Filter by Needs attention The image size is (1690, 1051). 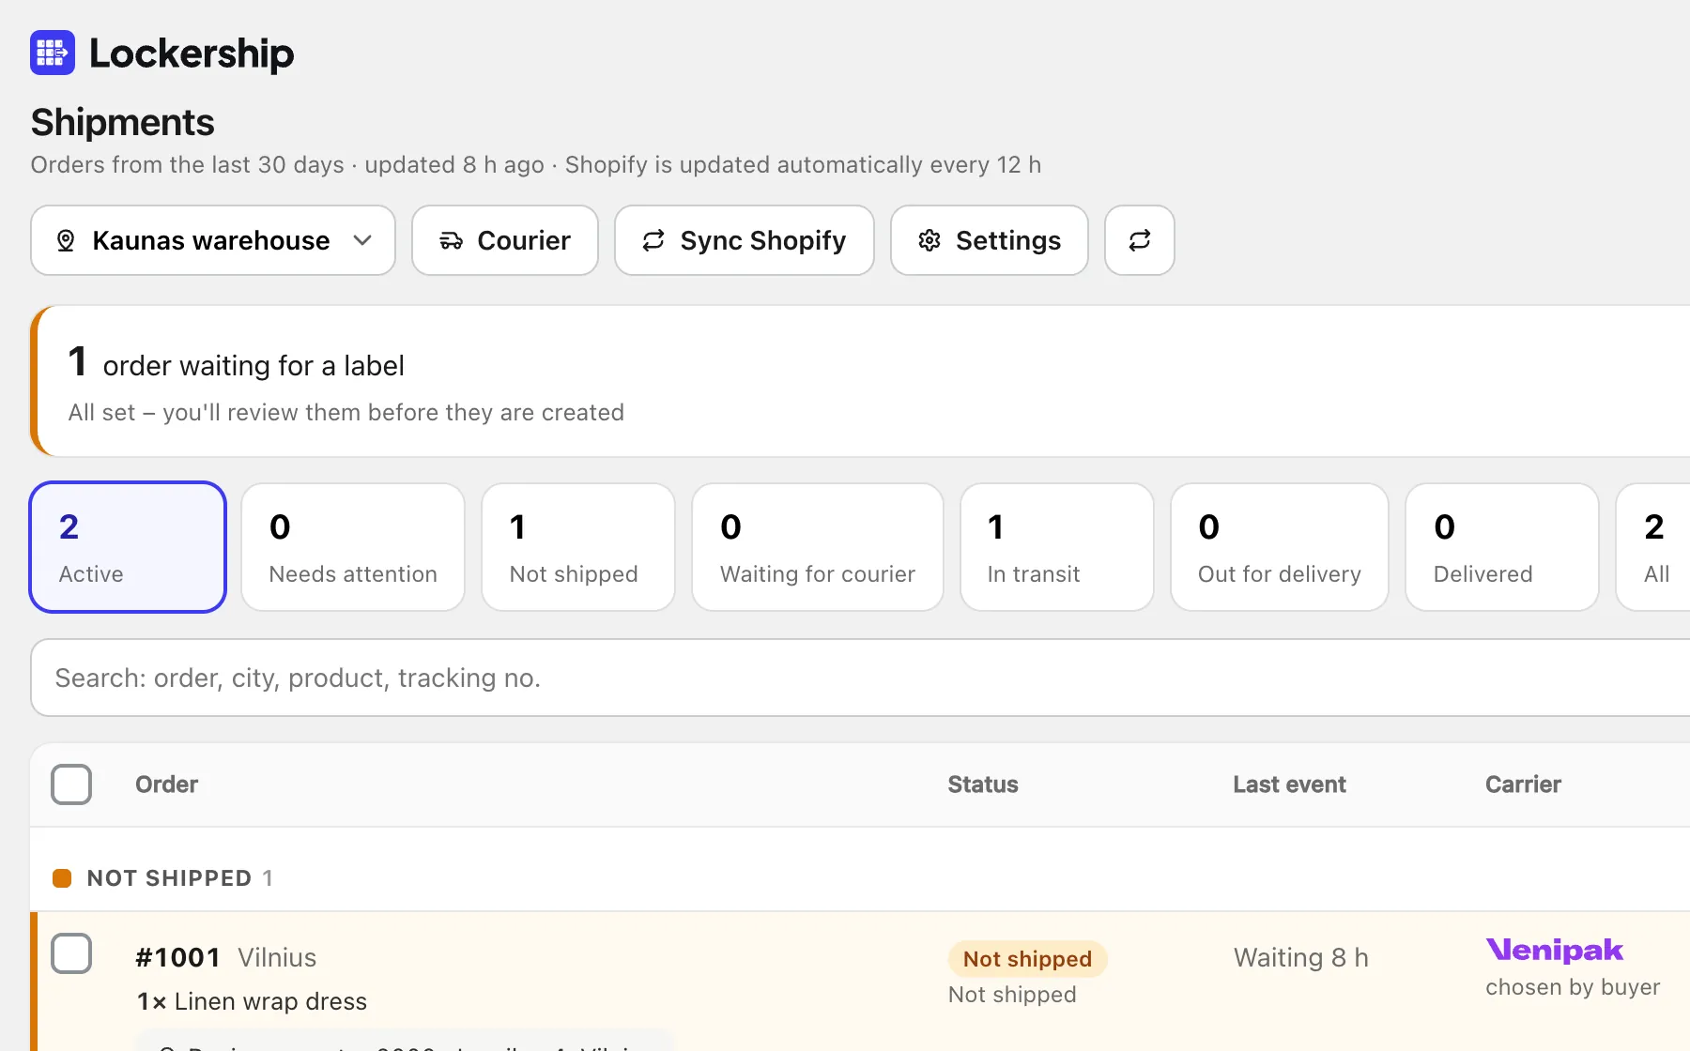point(353,547)
